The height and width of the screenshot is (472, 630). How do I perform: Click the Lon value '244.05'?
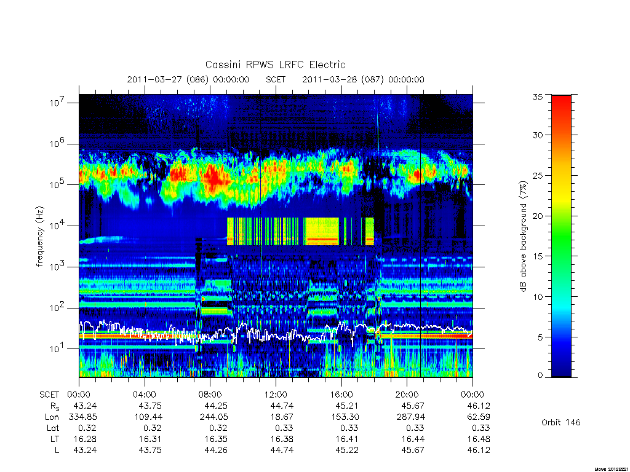coord(213,417)
